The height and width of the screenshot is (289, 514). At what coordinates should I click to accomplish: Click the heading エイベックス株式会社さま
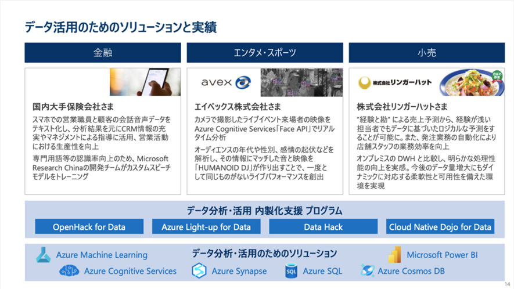pos(238,107)
